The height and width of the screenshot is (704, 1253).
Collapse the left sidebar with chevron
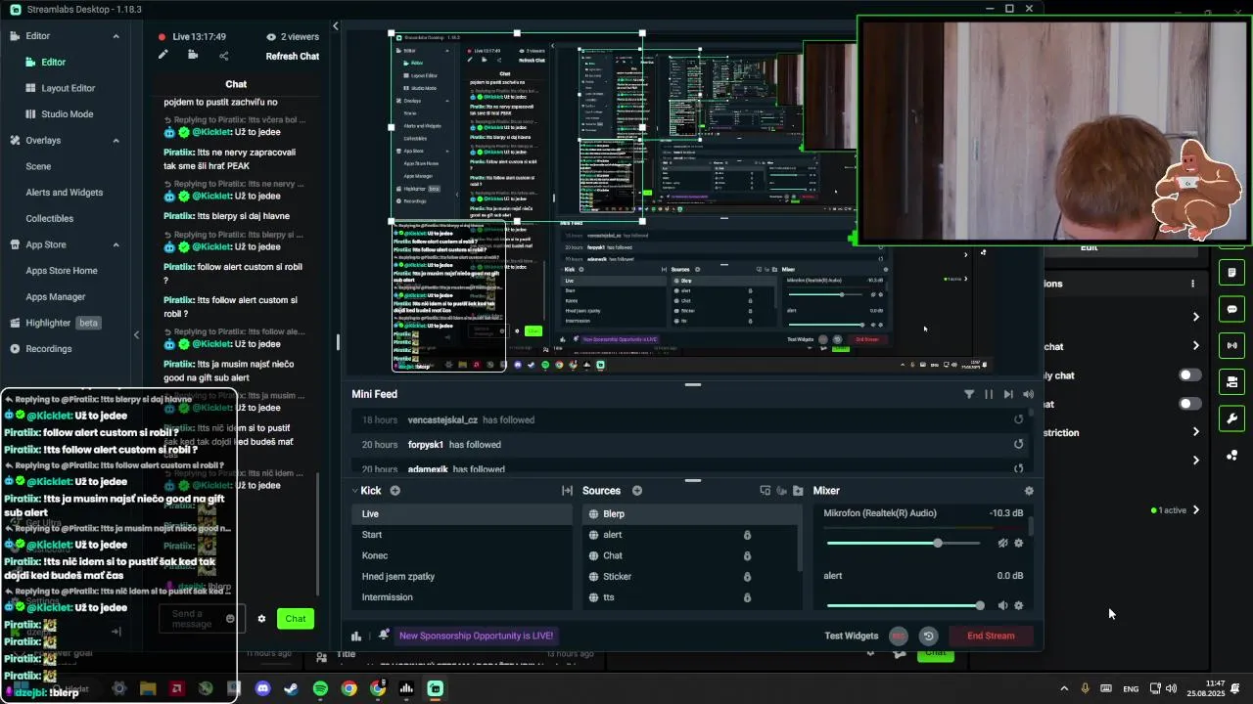(x=136, y=335)
